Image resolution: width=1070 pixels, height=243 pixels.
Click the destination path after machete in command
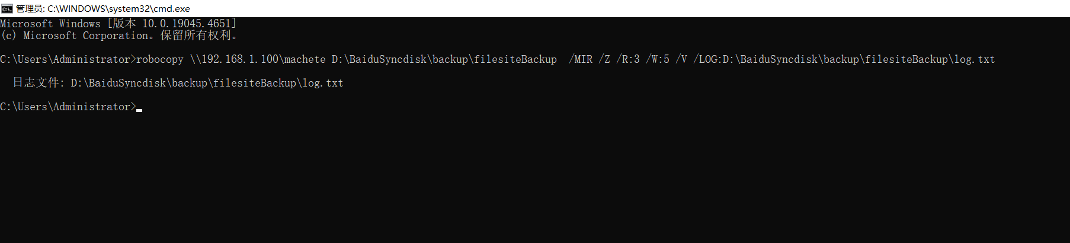(444, 59)
